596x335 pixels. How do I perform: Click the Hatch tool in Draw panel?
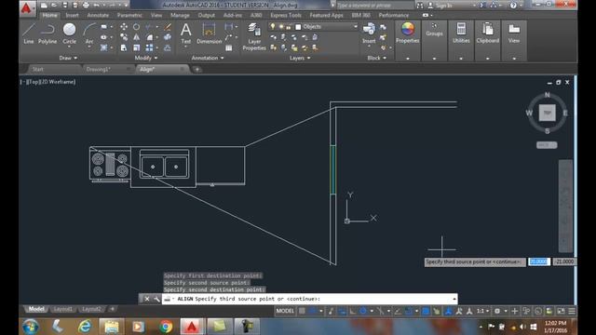(x=103, y=47)
